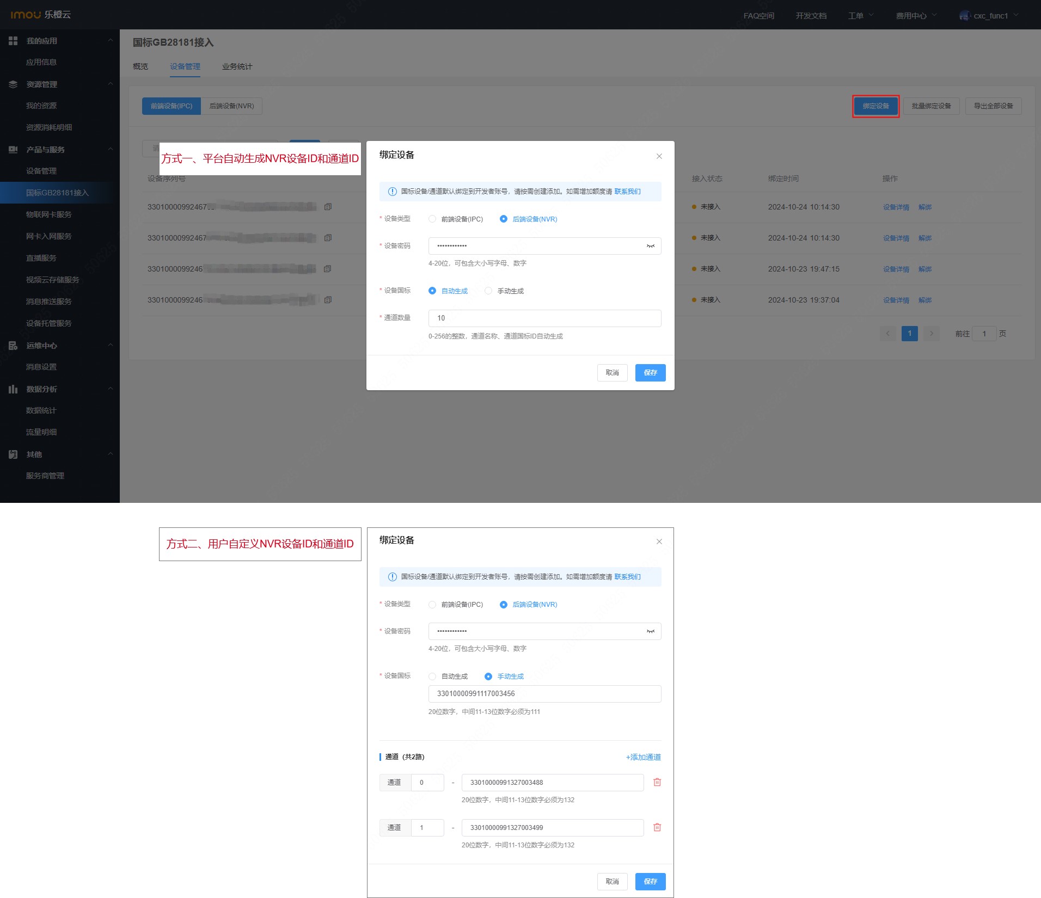The image size is (1041, 898).
Task: Click the user avatar cxc_func1
Action: [964, 16]
